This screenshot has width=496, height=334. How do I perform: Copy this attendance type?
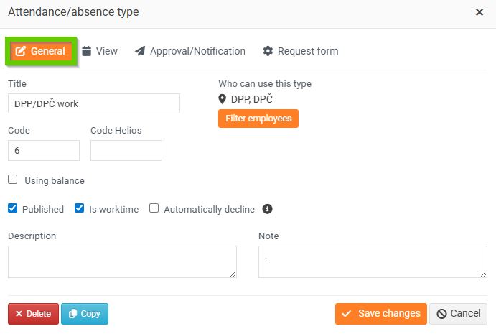[85, 314]
